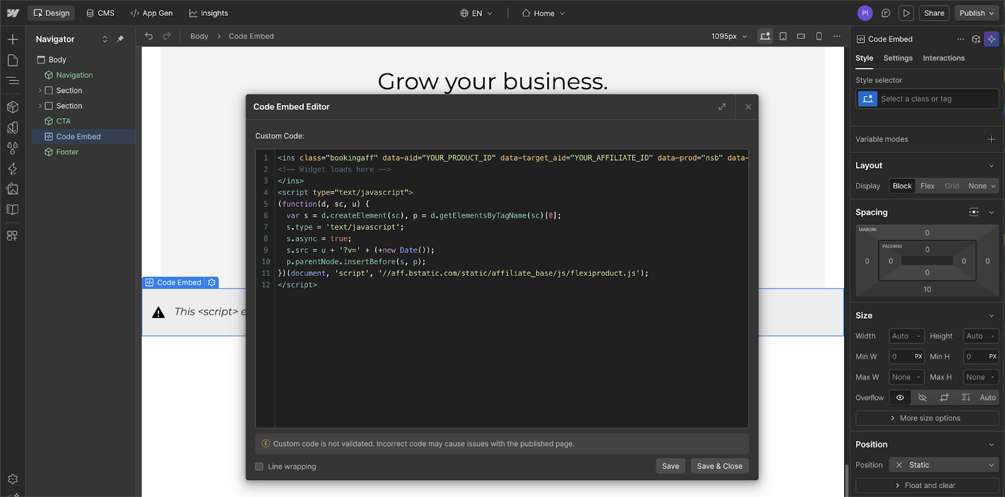Open Code Embed panel ellipsis menu
The height and width of the screenshot is (497, 1005).
960,39
